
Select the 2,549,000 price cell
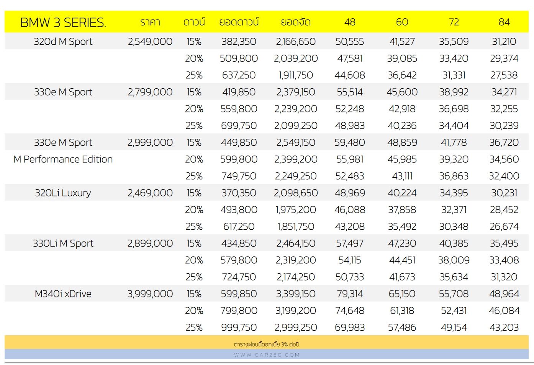point(150,42)
